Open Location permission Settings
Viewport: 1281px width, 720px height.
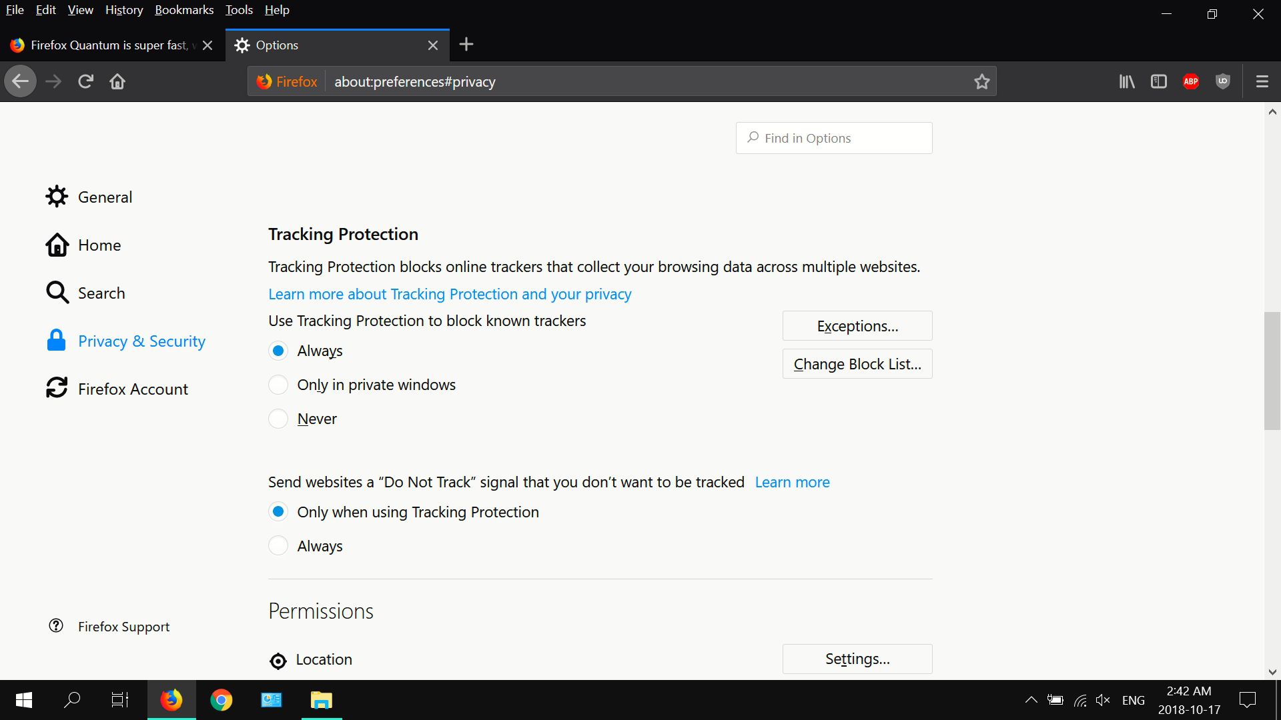[x=857, y=659]
